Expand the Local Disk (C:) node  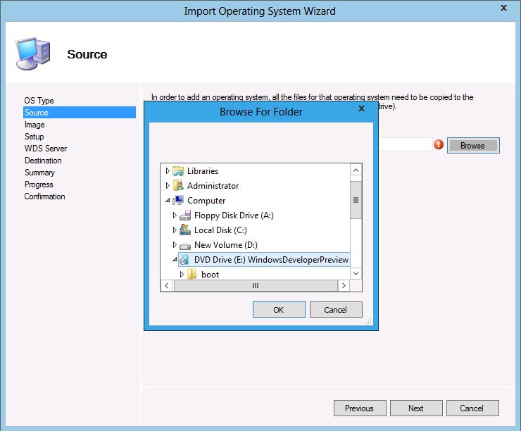pos(175,230)
